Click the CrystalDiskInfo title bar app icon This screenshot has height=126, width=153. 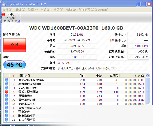[4, 4]
